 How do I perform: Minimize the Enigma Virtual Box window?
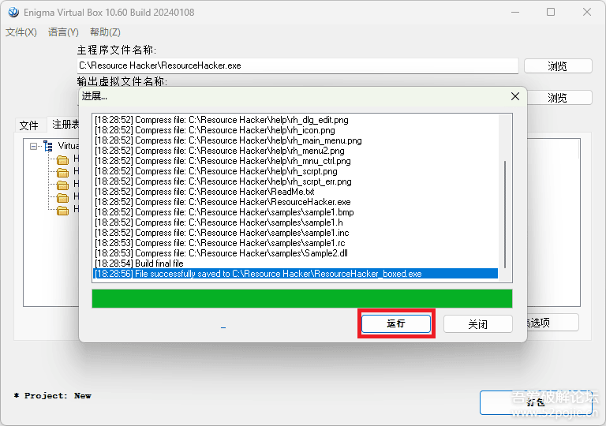point(514,12)
